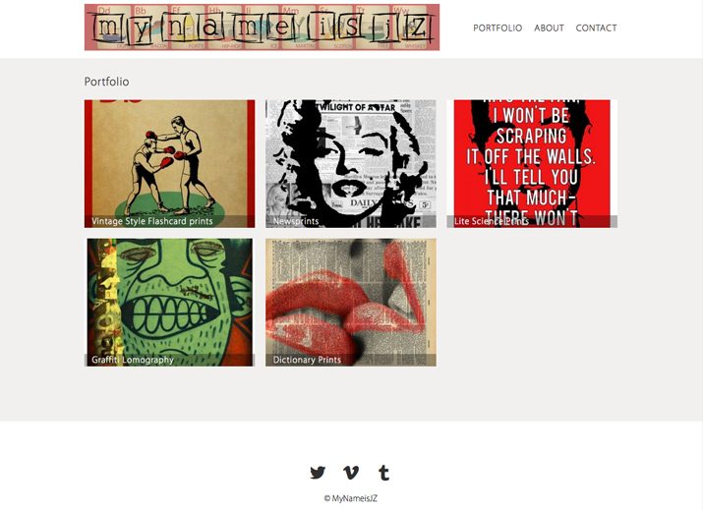The height and width of the screenshot is (510, 703).
Task: Click the Graffiti Lomography caption text
Action: 133,360
